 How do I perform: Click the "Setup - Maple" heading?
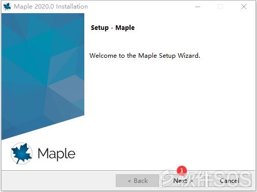[x=113, y=28]
